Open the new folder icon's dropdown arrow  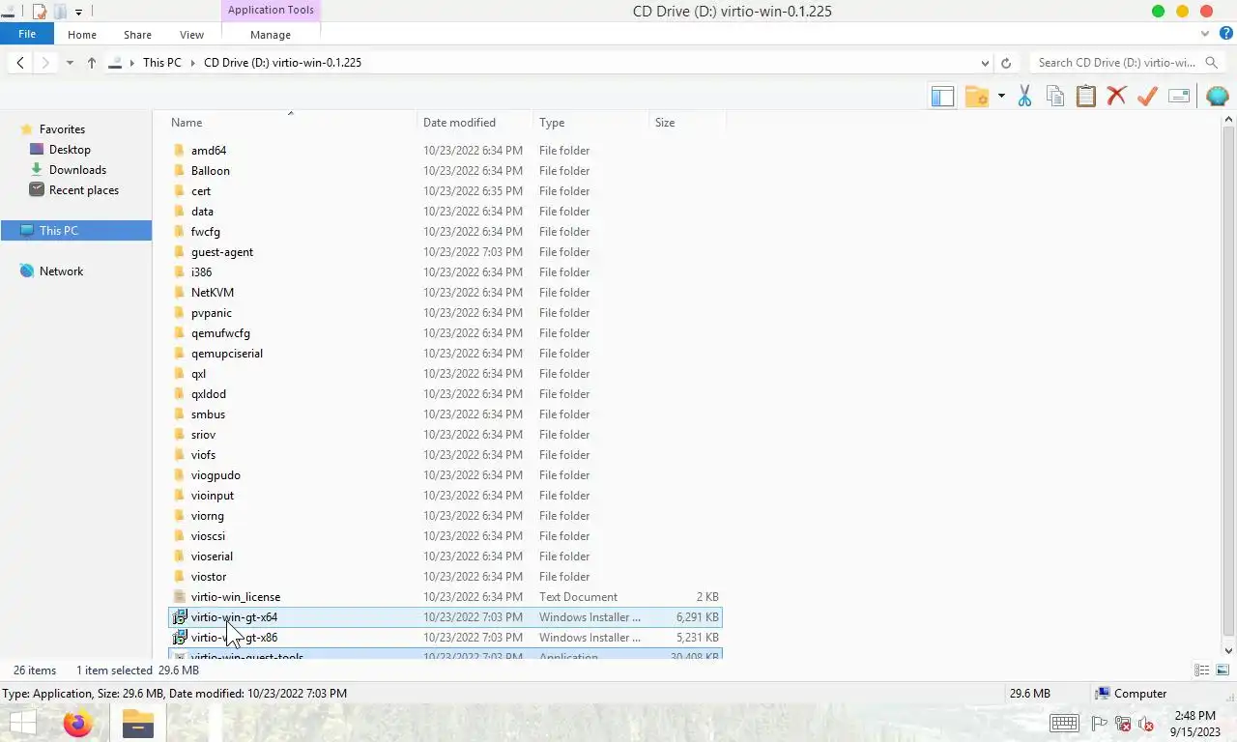(1001, 97)
